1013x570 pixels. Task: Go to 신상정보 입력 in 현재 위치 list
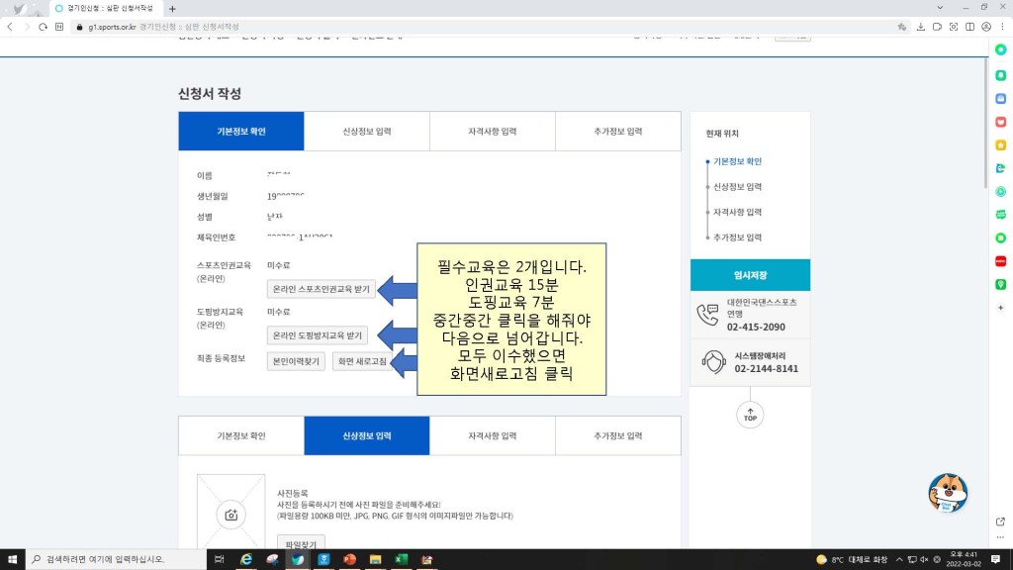click(737, 186)
